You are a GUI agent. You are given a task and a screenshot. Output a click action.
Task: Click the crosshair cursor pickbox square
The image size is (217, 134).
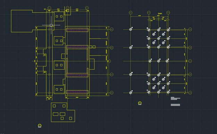click(51, 25)
